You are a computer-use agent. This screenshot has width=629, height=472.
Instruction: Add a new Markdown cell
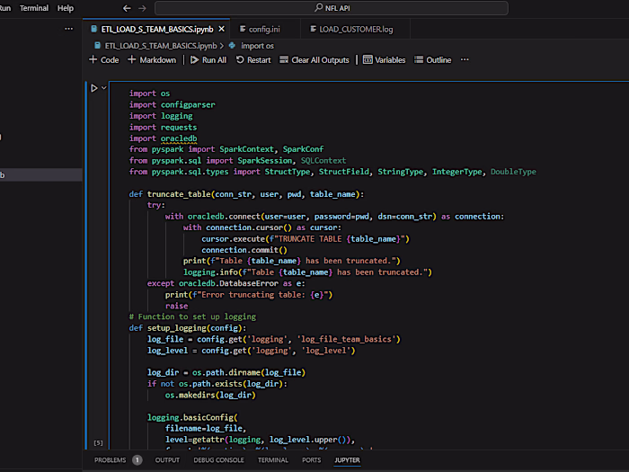click(x=152, y=60)
